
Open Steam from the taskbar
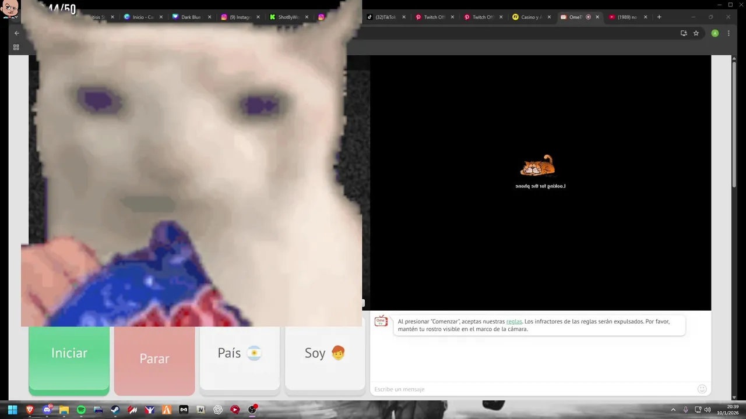pyautogui.click(x=115, y=410)
